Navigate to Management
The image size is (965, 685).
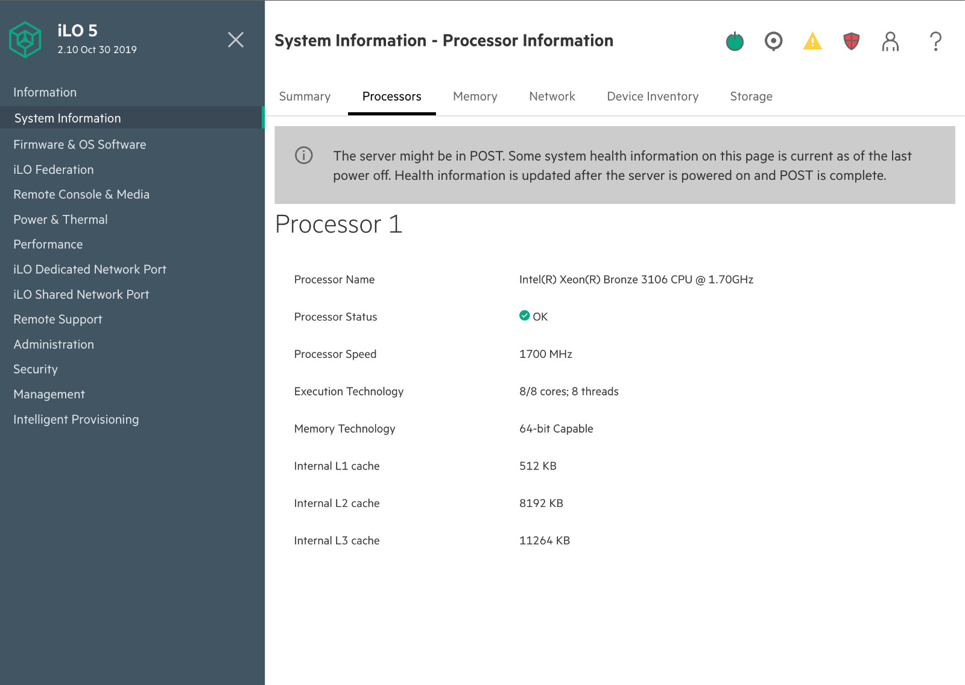[x=49, y=394]
